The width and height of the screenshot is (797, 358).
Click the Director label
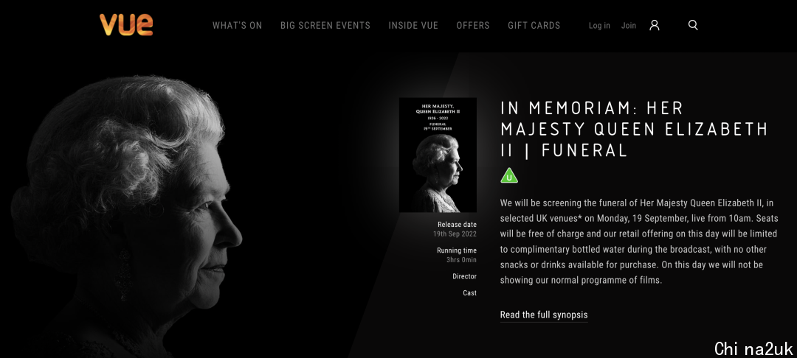[x=465, y=276]
